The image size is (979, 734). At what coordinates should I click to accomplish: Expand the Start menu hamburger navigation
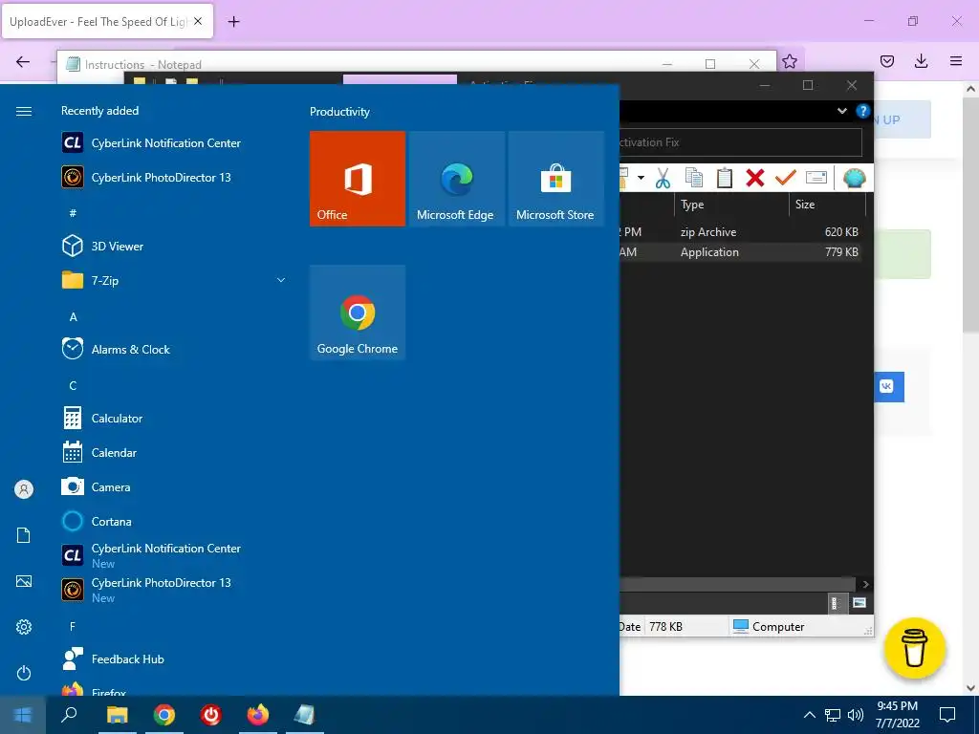[x=24, y=111]
